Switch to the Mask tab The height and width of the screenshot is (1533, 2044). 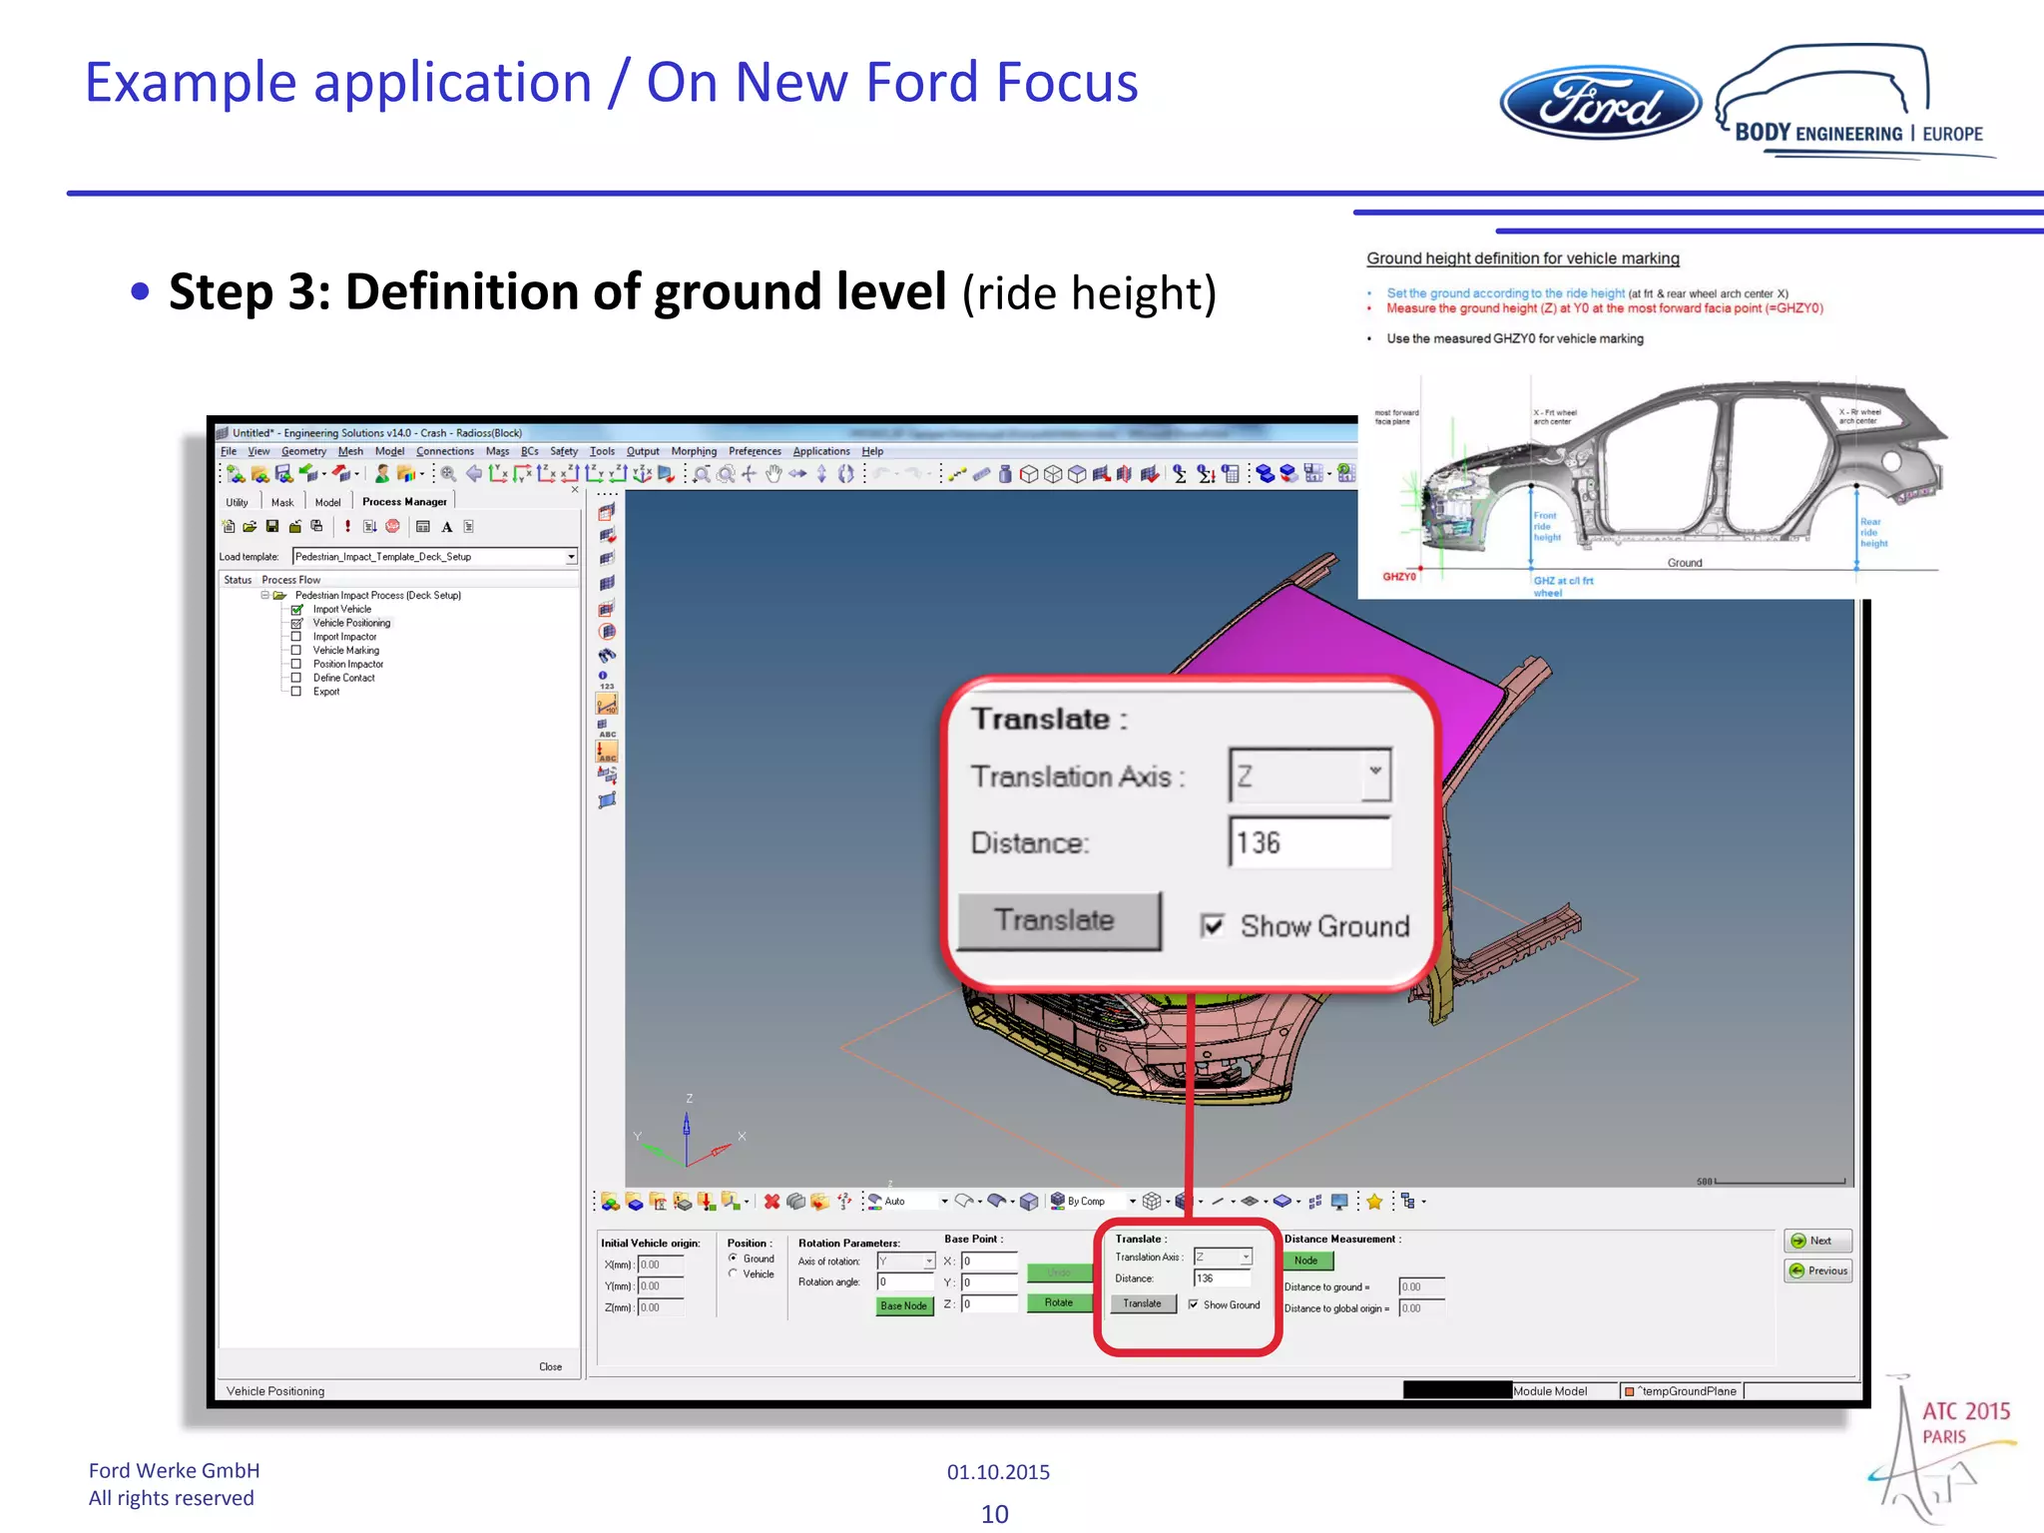click(x=282, y=502)
